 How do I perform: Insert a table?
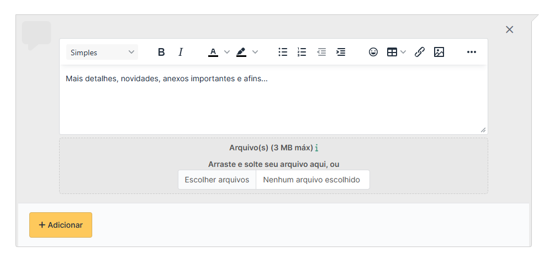(x=392, y=52)
